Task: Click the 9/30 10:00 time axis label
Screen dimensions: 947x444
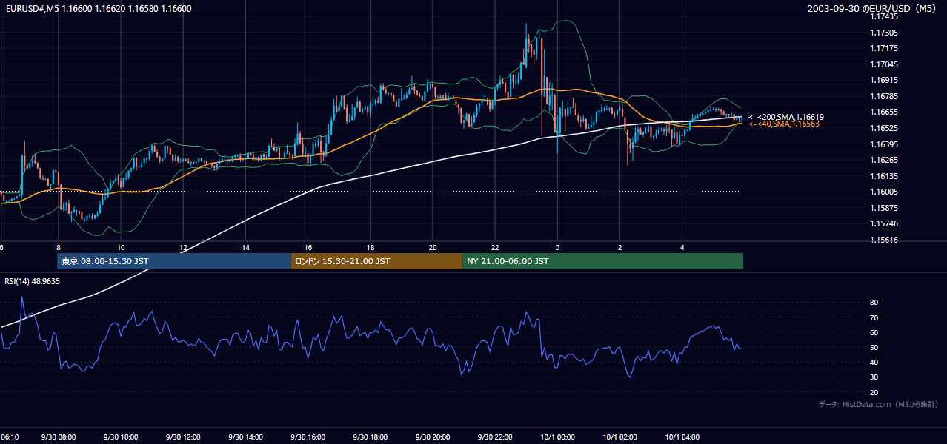Action: (x=121, y=437)
